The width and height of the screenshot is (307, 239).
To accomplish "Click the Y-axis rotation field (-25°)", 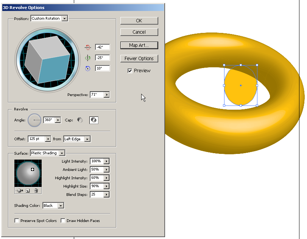I will click(103, 58).
